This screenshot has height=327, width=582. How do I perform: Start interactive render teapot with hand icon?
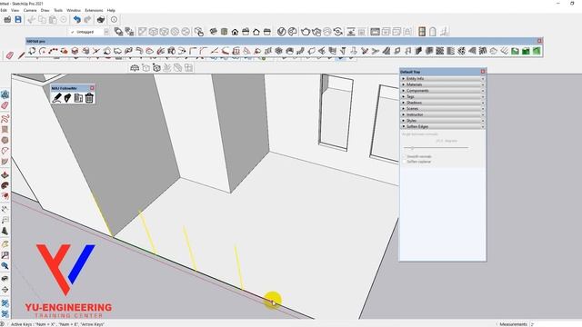pyautogui.click(x=316, y=32)
